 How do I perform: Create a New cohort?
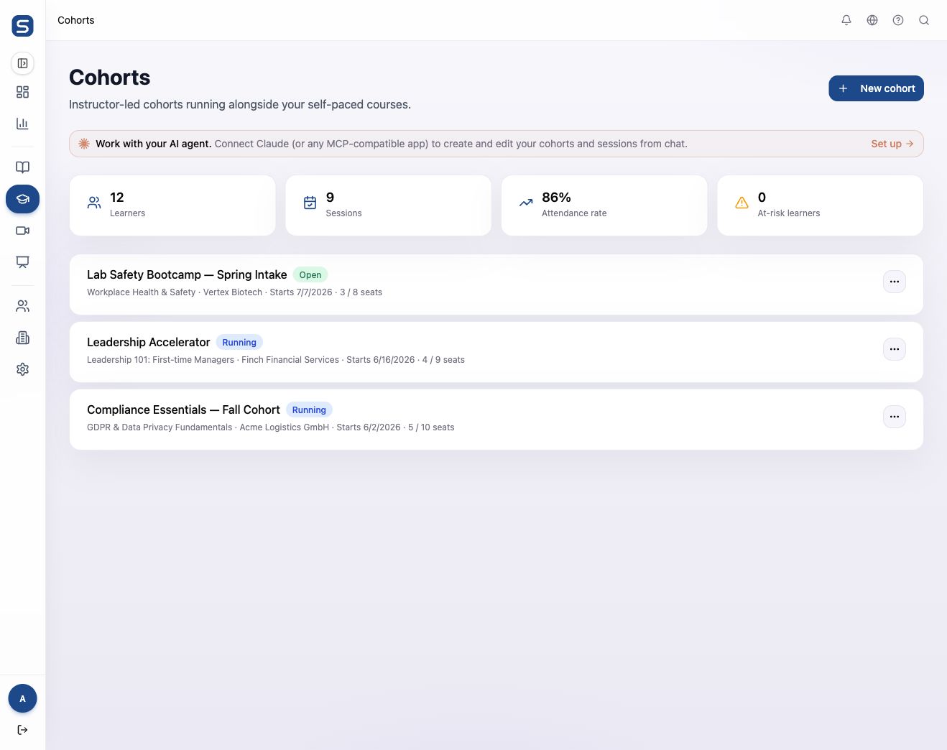pos(876,88)
